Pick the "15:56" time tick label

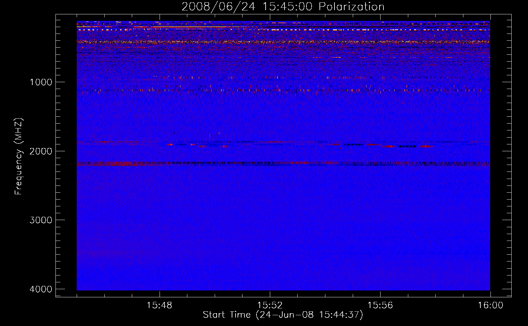click(380, 305)
